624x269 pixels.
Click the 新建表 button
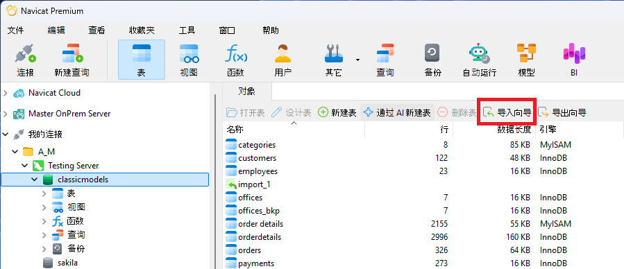pyautogui.click(x=337, y=113)
